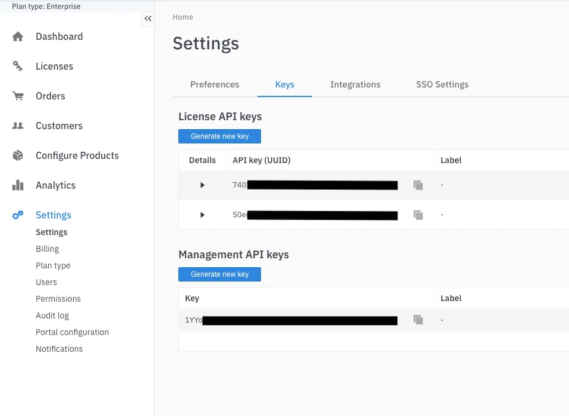Collapse the sidebar using the double chevron
569x416 pixels.
147,18
